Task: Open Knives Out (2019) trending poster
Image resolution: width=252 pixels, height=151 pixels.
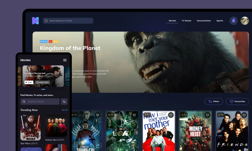Action: 56,126
